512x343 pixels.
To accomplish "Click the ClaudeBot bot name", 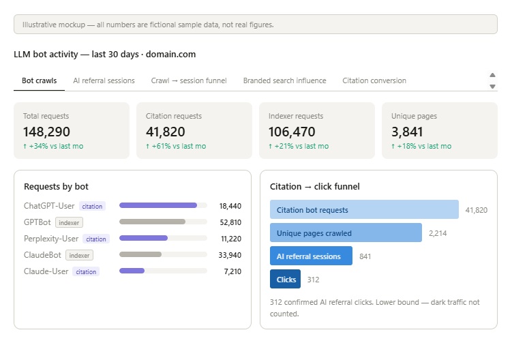I will click(x=42, y=255).
